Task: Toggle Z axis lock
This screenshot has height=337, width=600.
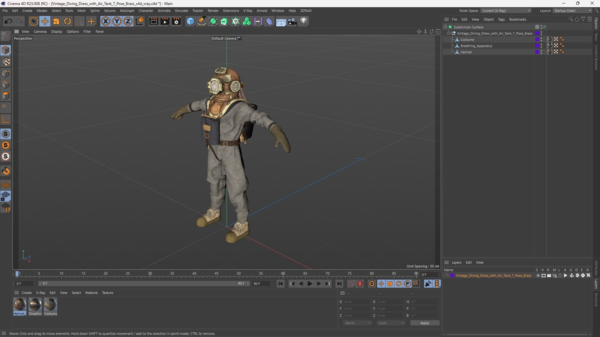Action: click(128, 21)
